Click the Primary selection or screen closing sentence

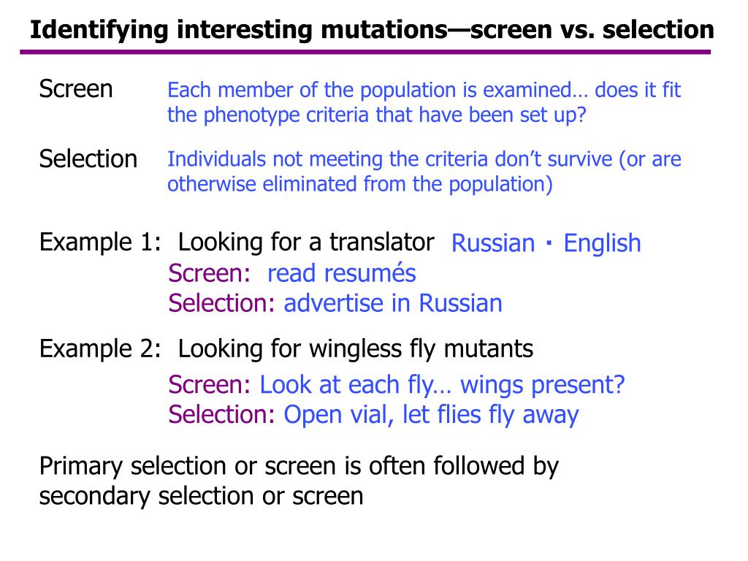(299, 481)
